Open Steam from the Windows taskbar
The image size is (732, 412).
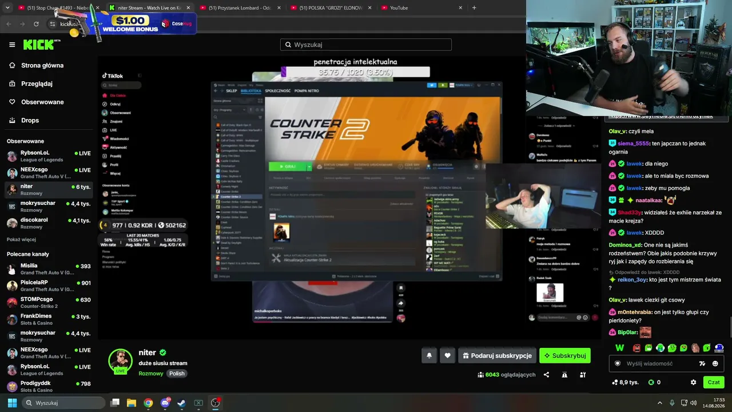click(181, 403)
